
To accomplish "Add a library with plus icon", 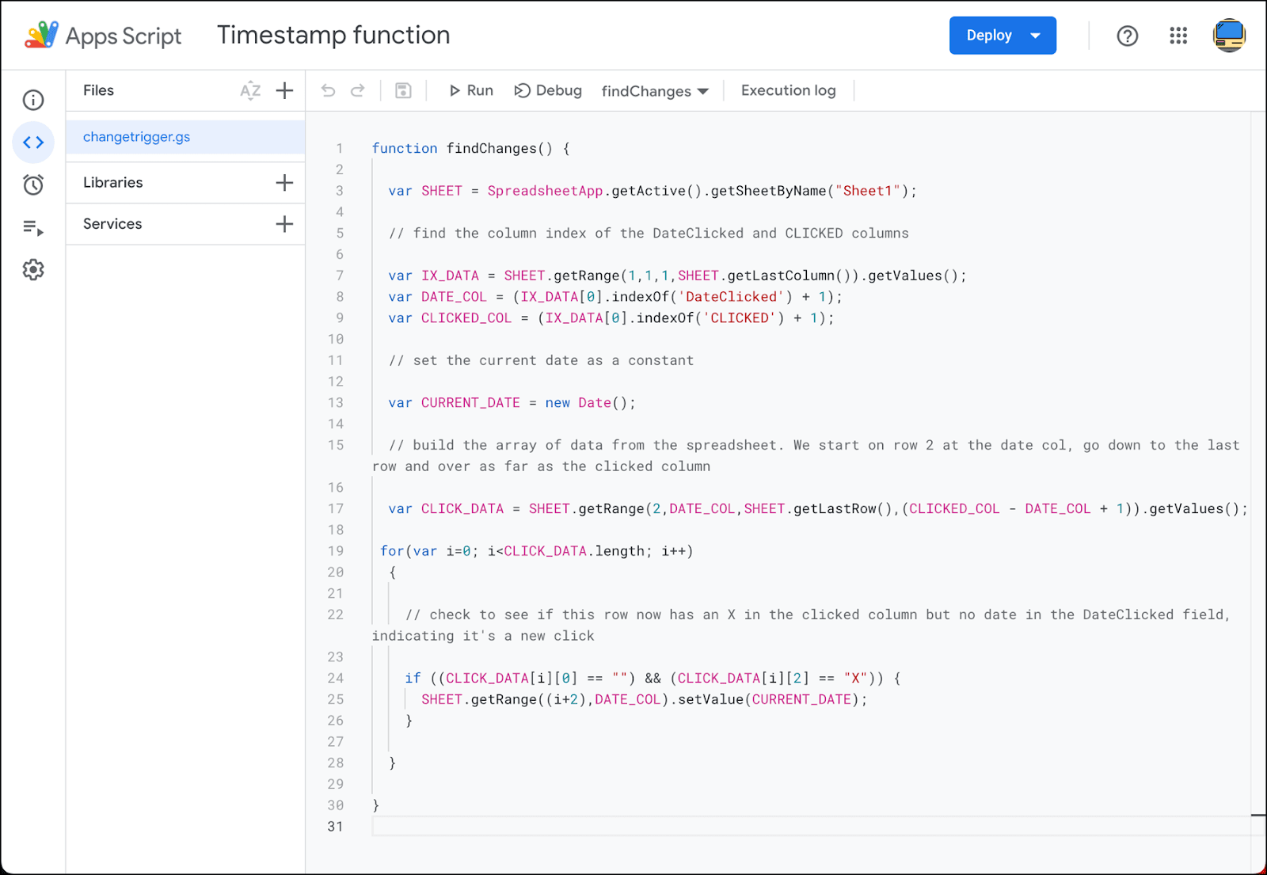I will click(x=284, y=183).
